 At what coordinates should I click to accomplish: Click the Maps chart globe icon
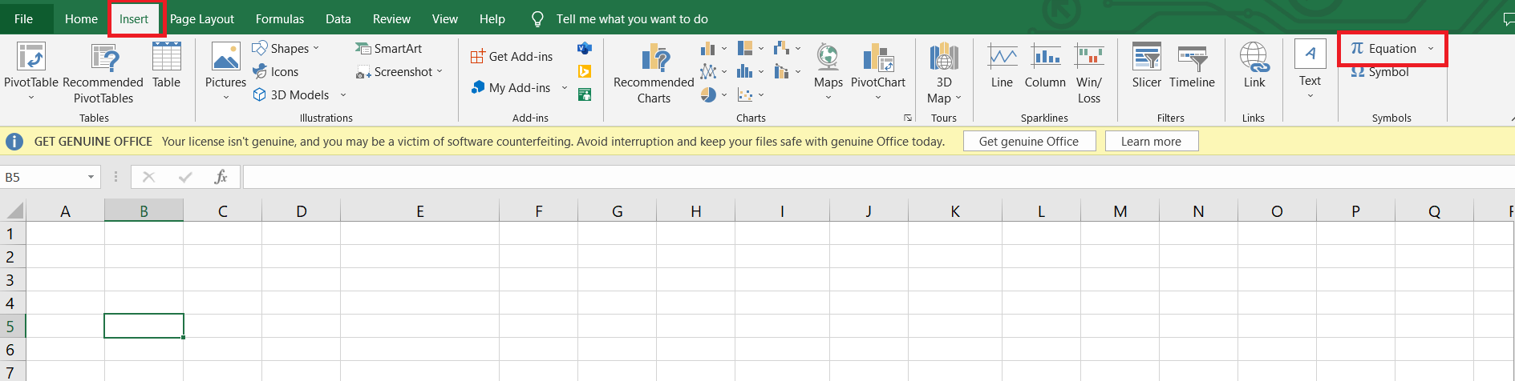click(828, 57)
